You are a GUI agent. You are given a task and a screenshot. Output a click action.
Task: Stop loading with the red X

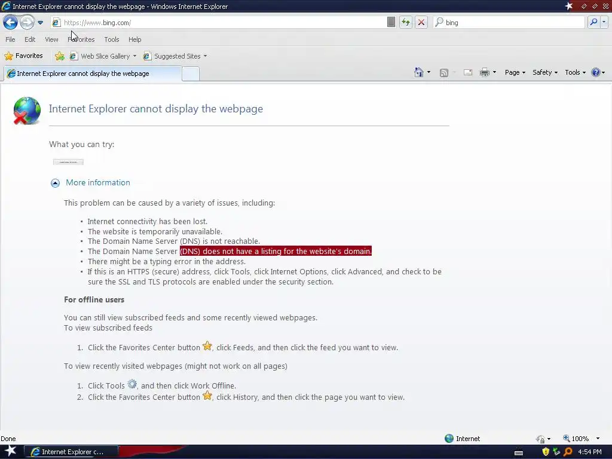click(x=421, y=22)
